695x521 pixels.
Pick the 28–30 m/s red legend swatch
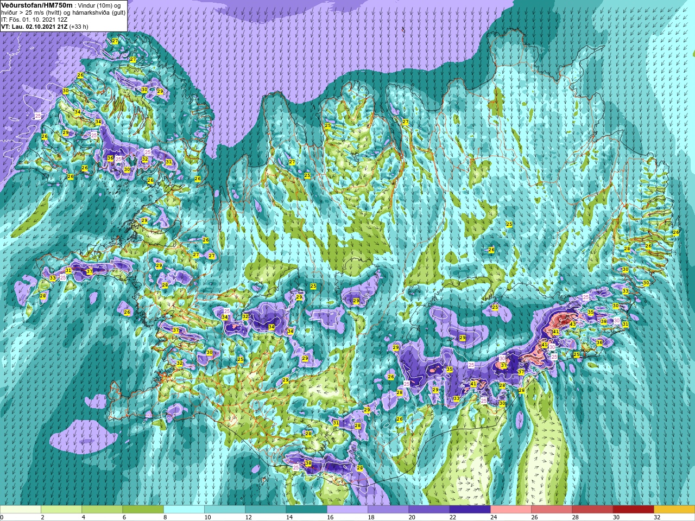[592, 510]
